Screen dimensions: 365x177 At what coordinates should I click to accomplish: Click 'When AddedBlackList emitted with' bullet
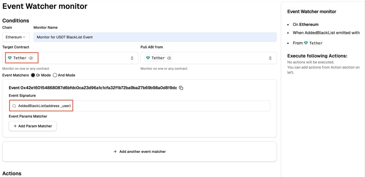pyautogui.click(x=326, y=33)
